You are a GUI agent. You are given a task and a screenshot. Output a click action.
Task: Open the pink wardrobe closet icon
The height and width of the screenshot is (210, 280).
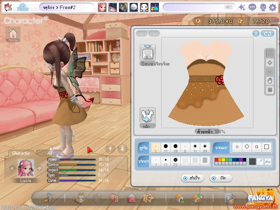click(114, 198)
